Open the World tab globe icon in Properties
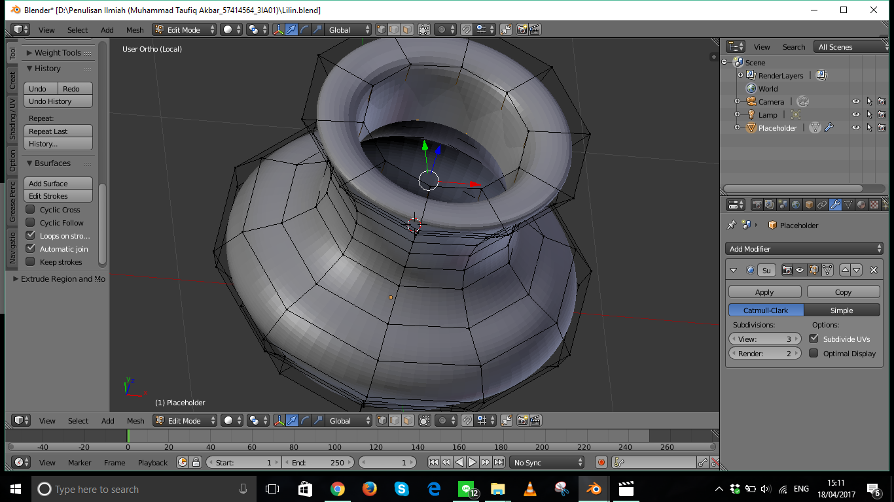This screenshot has width=894, height=502. tap(796, 205)
